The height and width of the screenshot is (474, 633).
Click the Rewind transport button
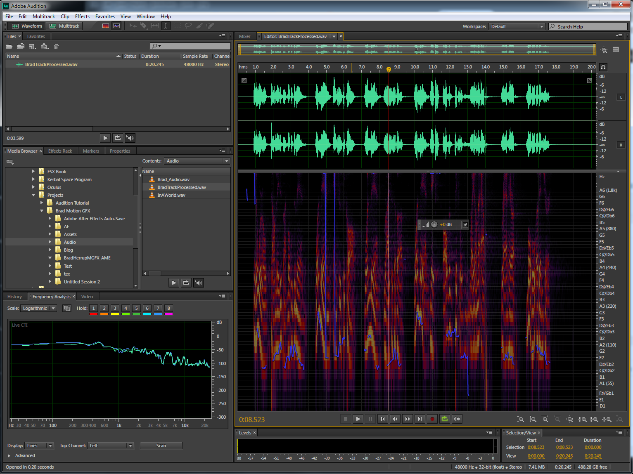pos(395,419)
